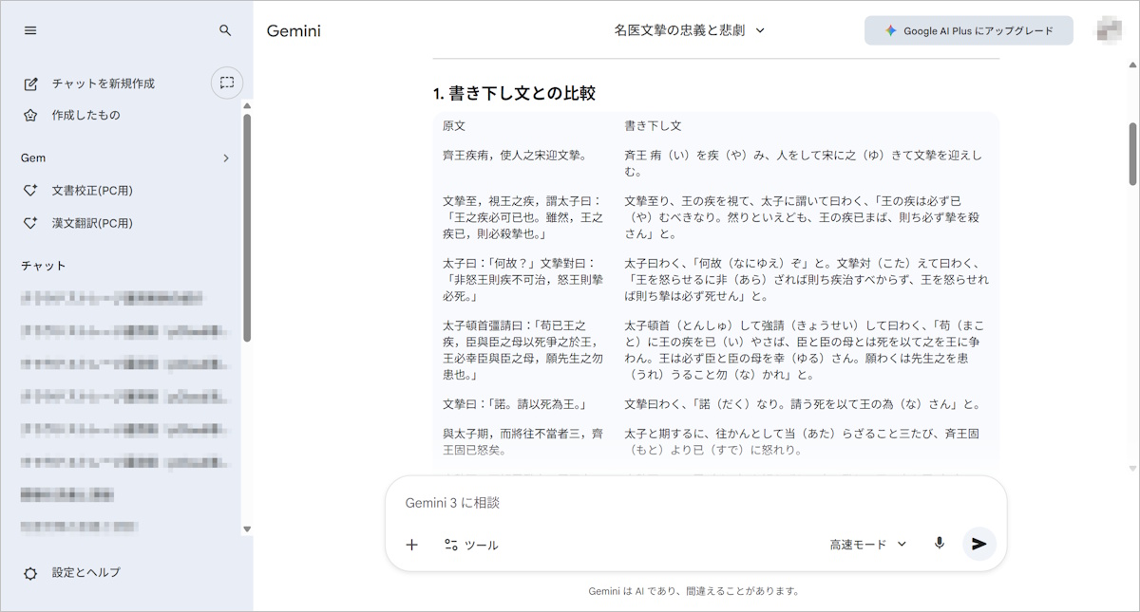Click the plus icon to add files
Viewport: 1140px width, 612px height.
click(411, 545)
